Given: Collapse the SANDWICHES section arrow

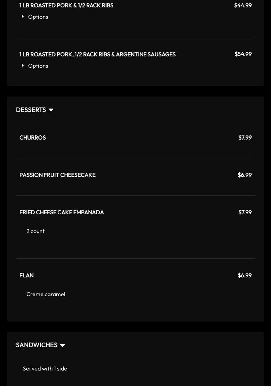Looking at the screenshot, I should pyautogui.click(x=62, y=345).
